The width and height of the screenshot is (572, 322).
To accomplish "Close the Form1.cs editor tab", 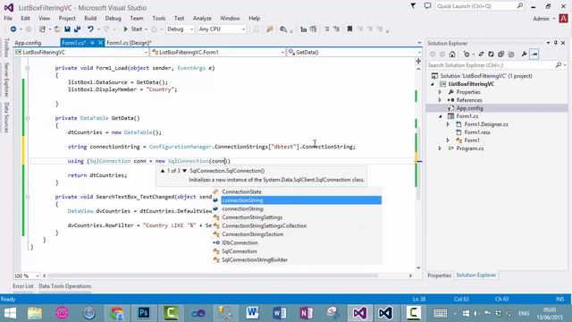I will coord(101,43).
